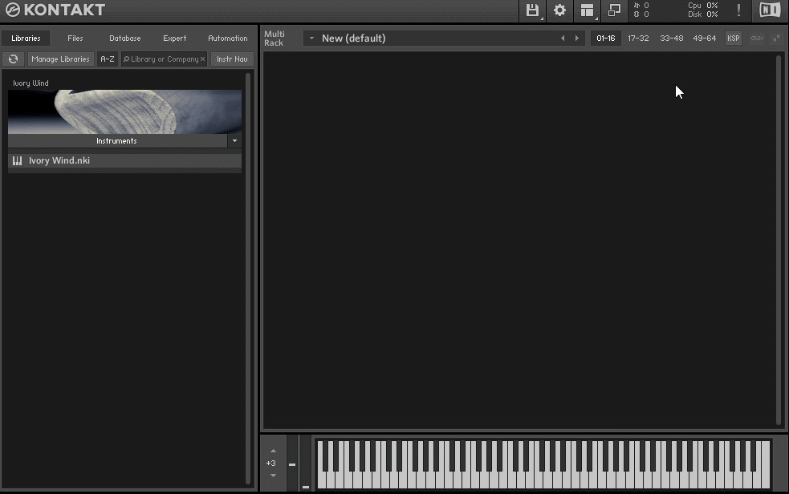The width and height of the screenshot is (789, 494).
Task: Click the Native Instruments NI logo
Action: point(770,10)
